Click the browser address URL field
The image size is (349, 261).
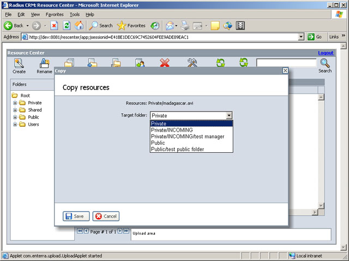tap(160, 37)
